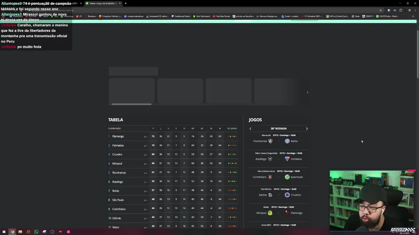The image size is (419, 235).
Task: Click Palmeiras's points value 70
Action: click(153, 146)
